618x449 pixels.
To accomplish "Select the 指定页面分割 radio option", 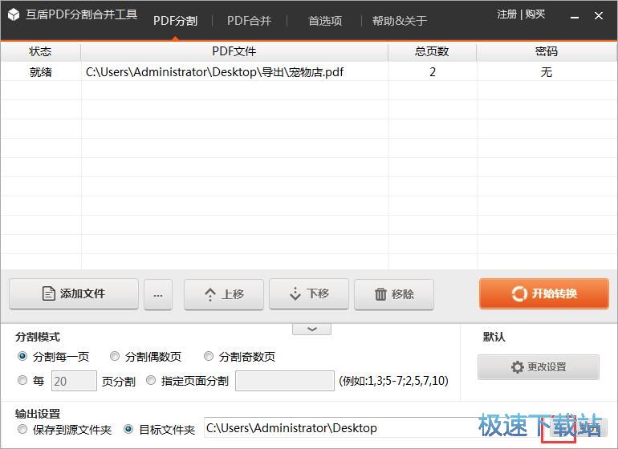I will point(151,380).
